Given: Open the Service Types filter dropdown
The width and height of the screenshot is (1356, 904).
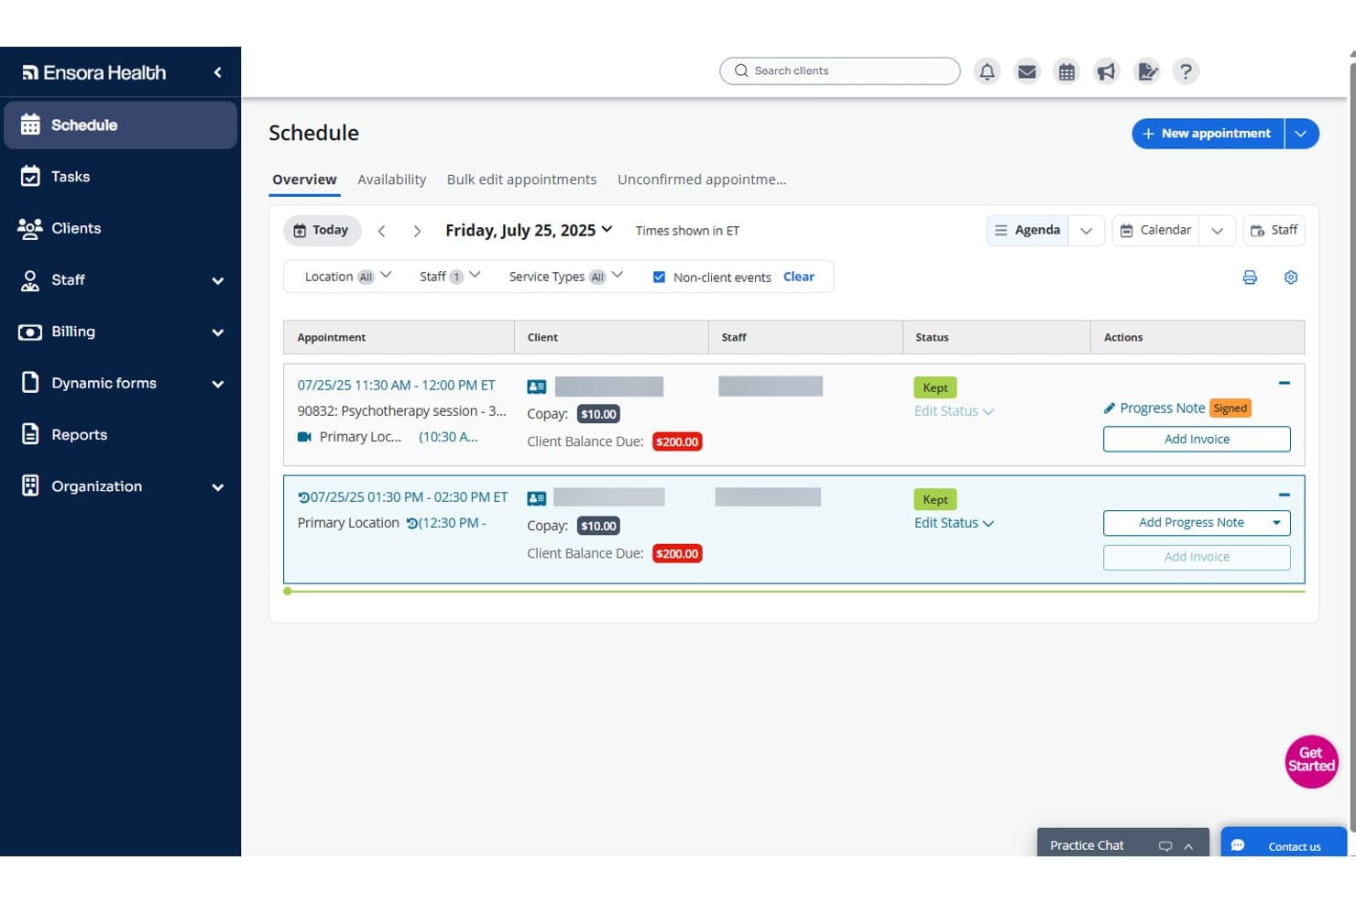Looking at the screenshot, I should coord(566,277).
